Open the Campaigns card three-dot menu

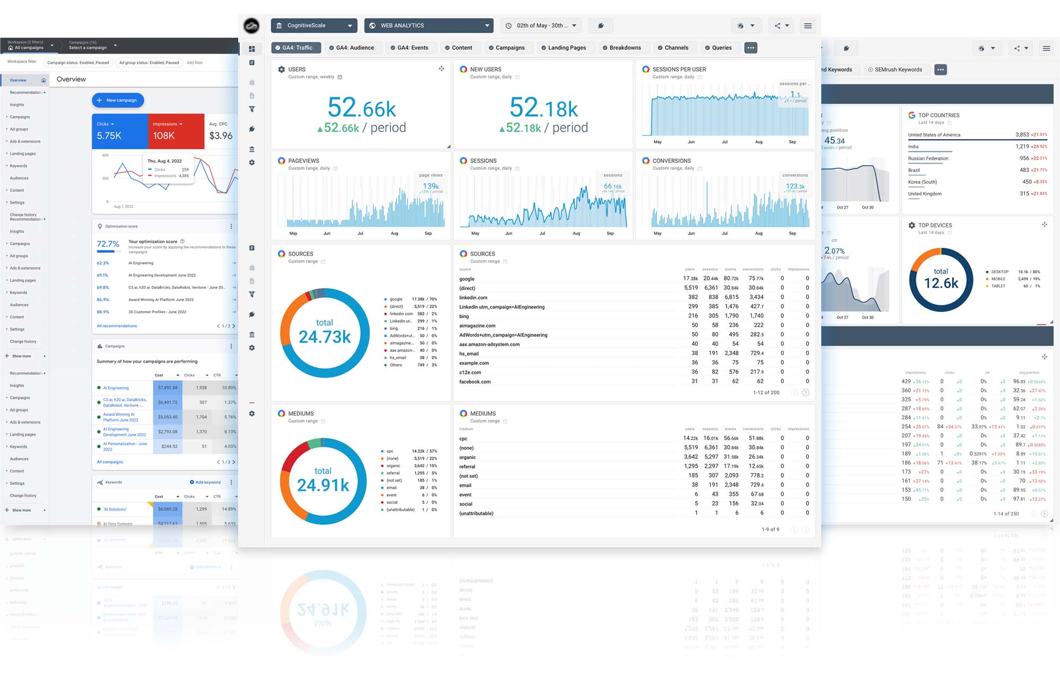(231, 346)
